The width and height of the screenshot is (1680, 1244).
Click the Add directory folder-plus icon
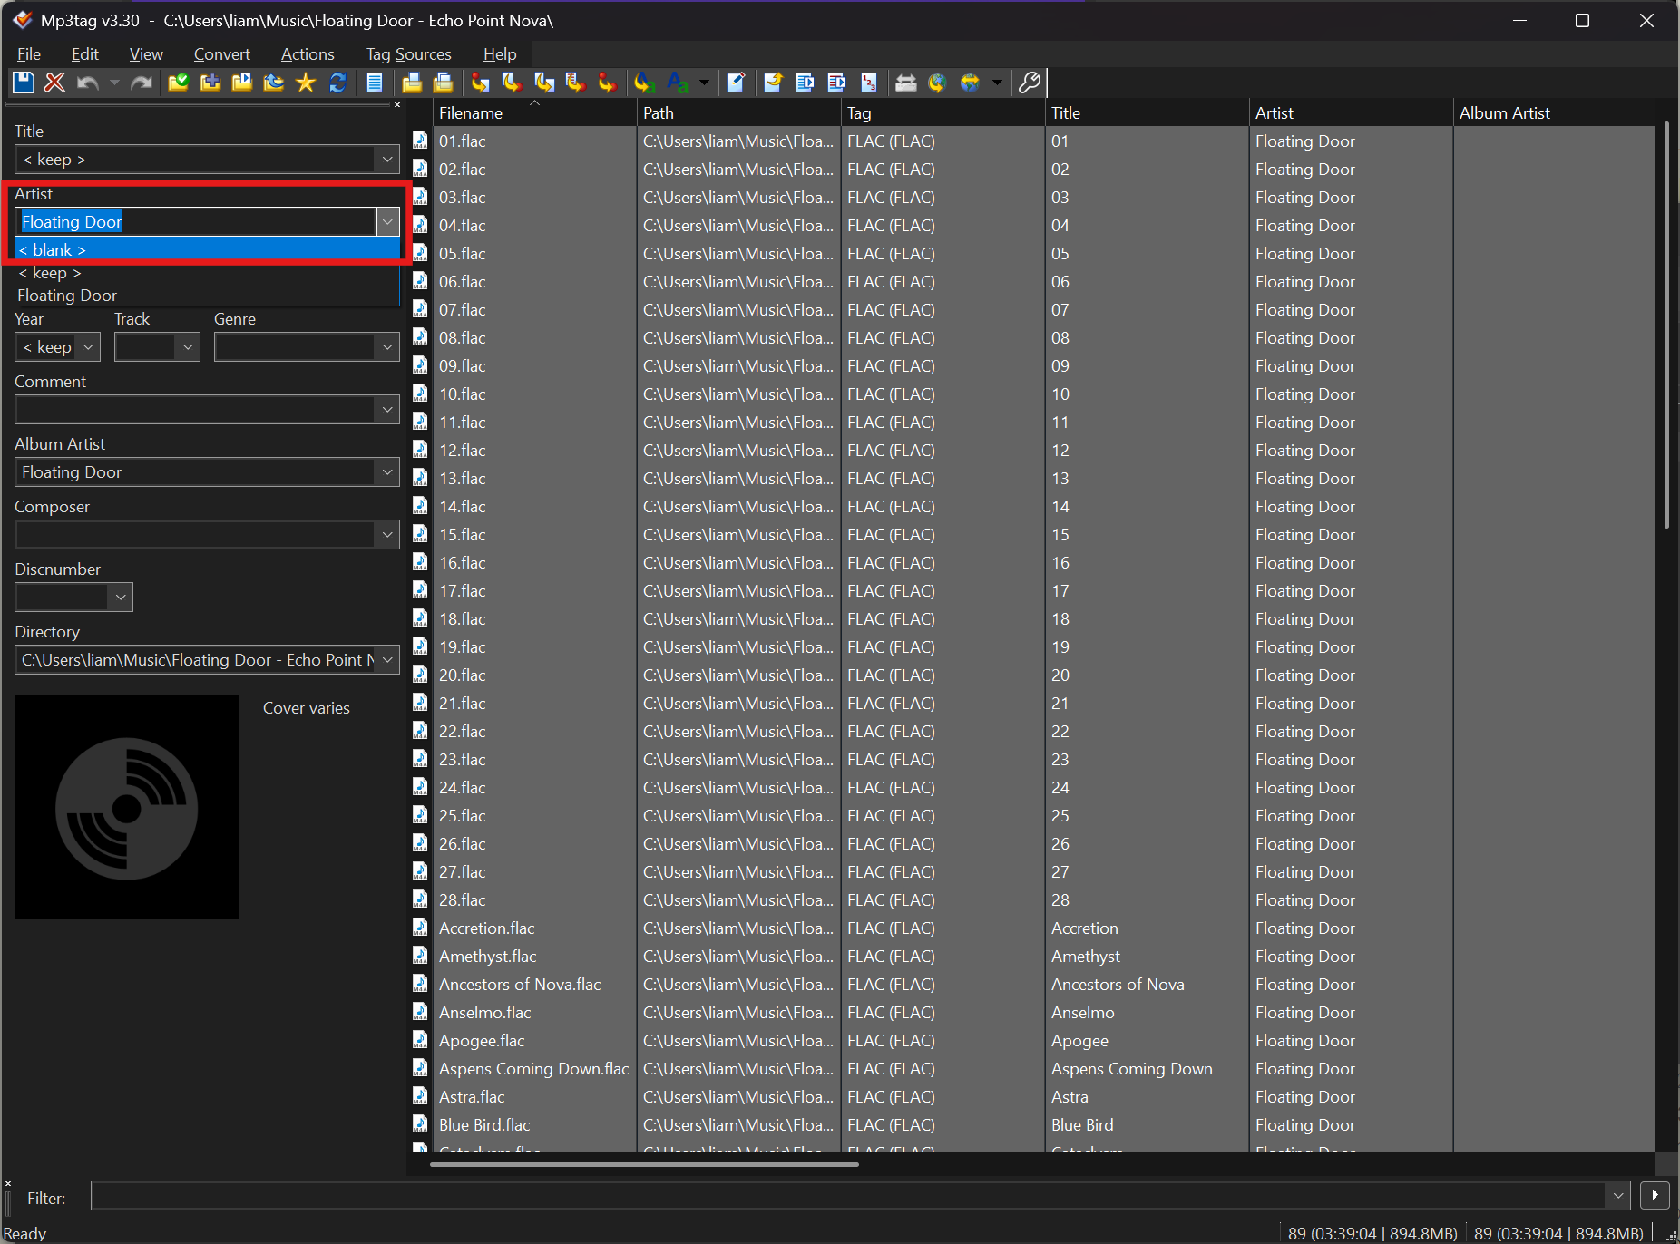pos(210,83)
